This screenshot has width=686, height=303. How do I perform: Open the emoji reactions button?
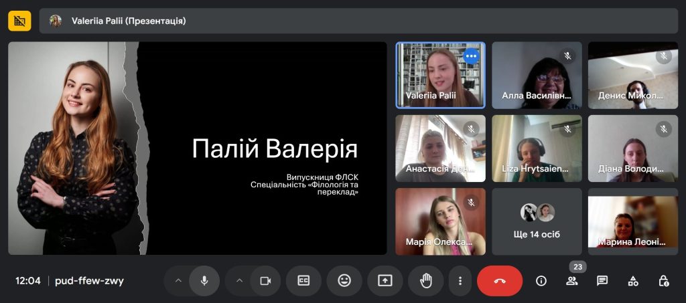pyautogui.click(x=344, y=281)
